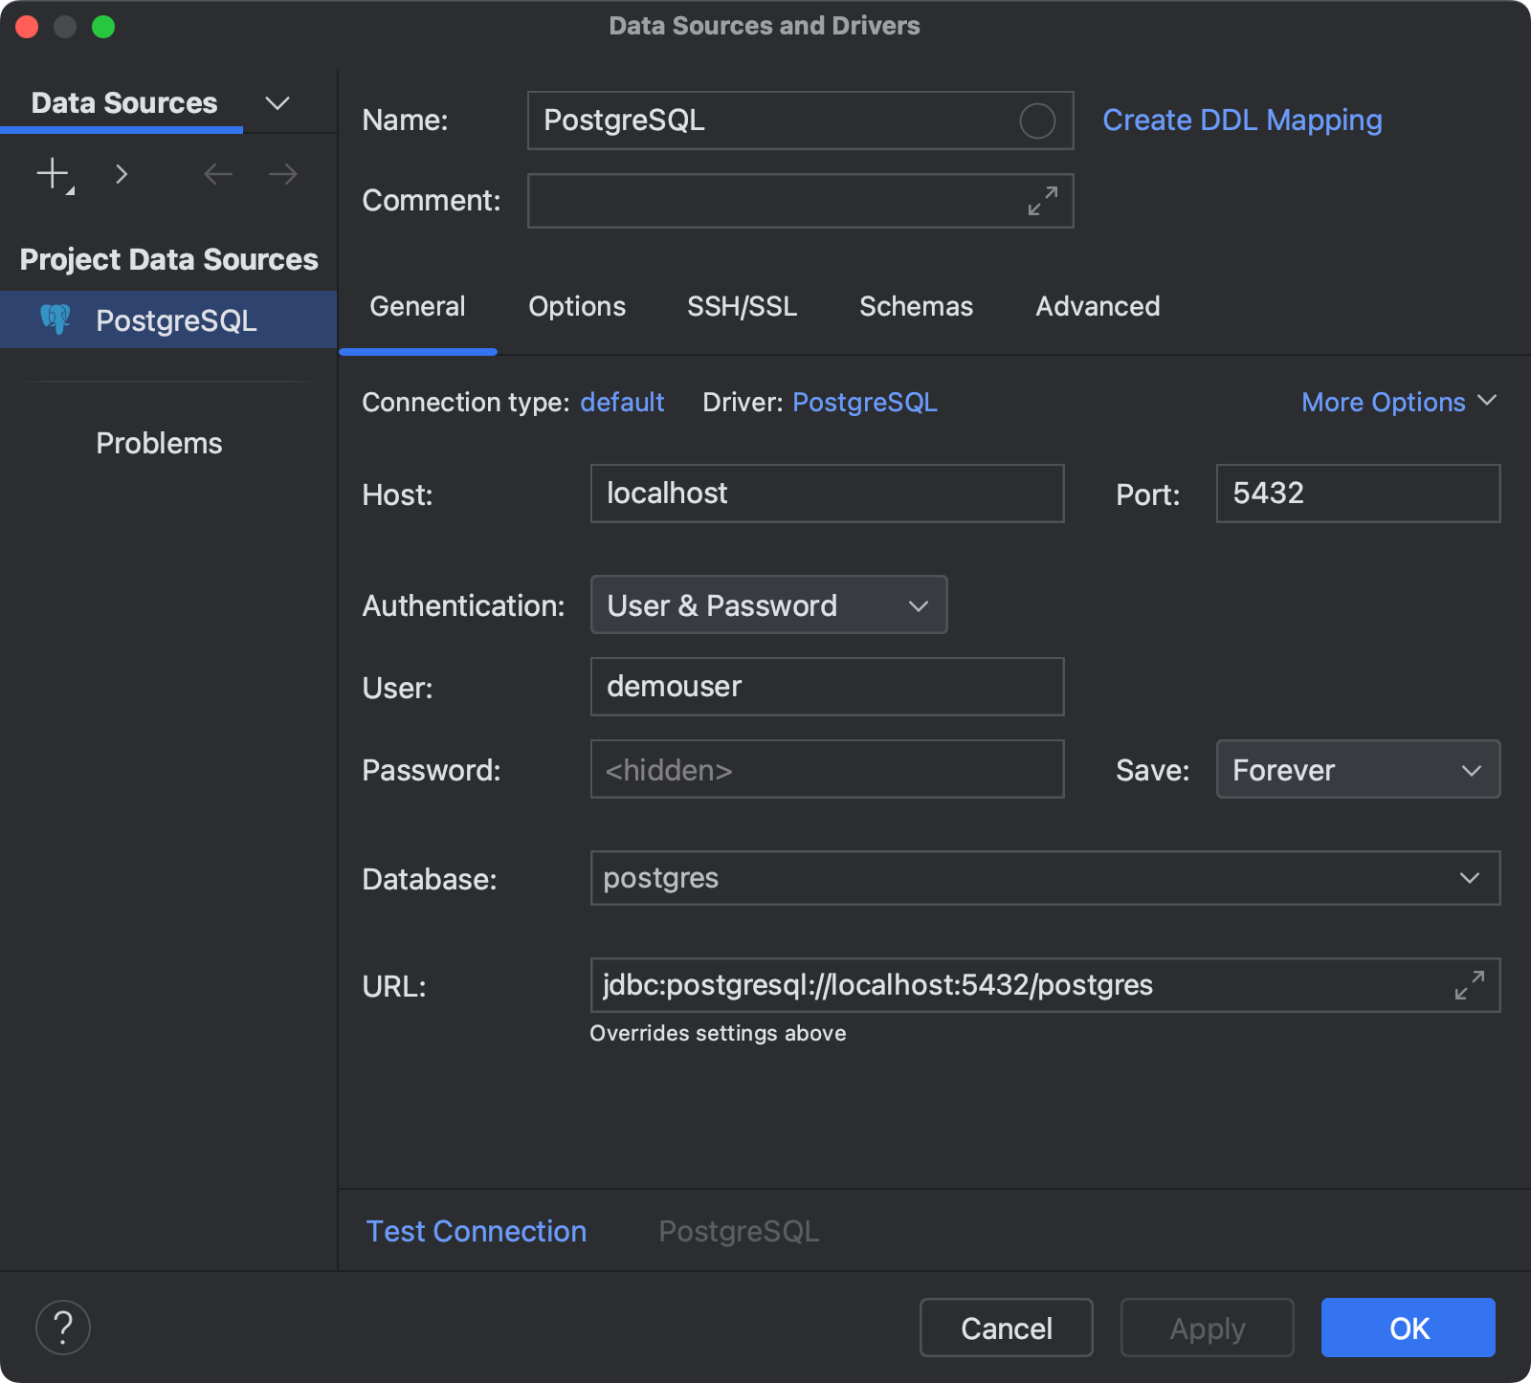This screenshot has width=1531, height=1383.
Task: Open help using the question mark icon
Action: point(62,1327)
